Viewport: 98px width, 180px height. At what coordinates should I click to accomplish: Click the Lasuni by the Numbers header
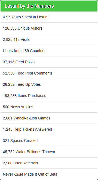(49, 6)
